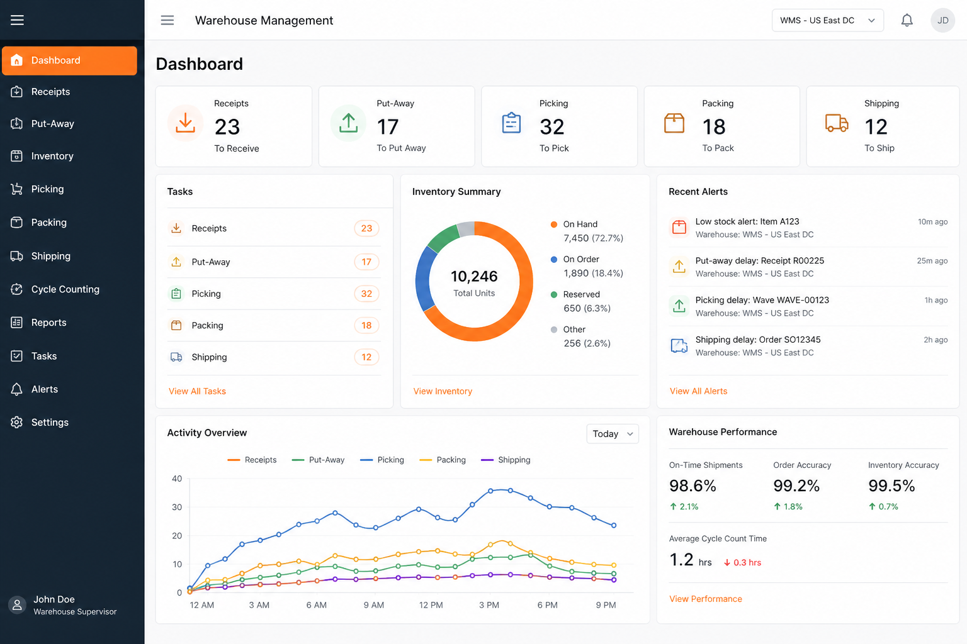
Task: Click 'Low stock alert: Item A123' text
Action: point(747,221)
